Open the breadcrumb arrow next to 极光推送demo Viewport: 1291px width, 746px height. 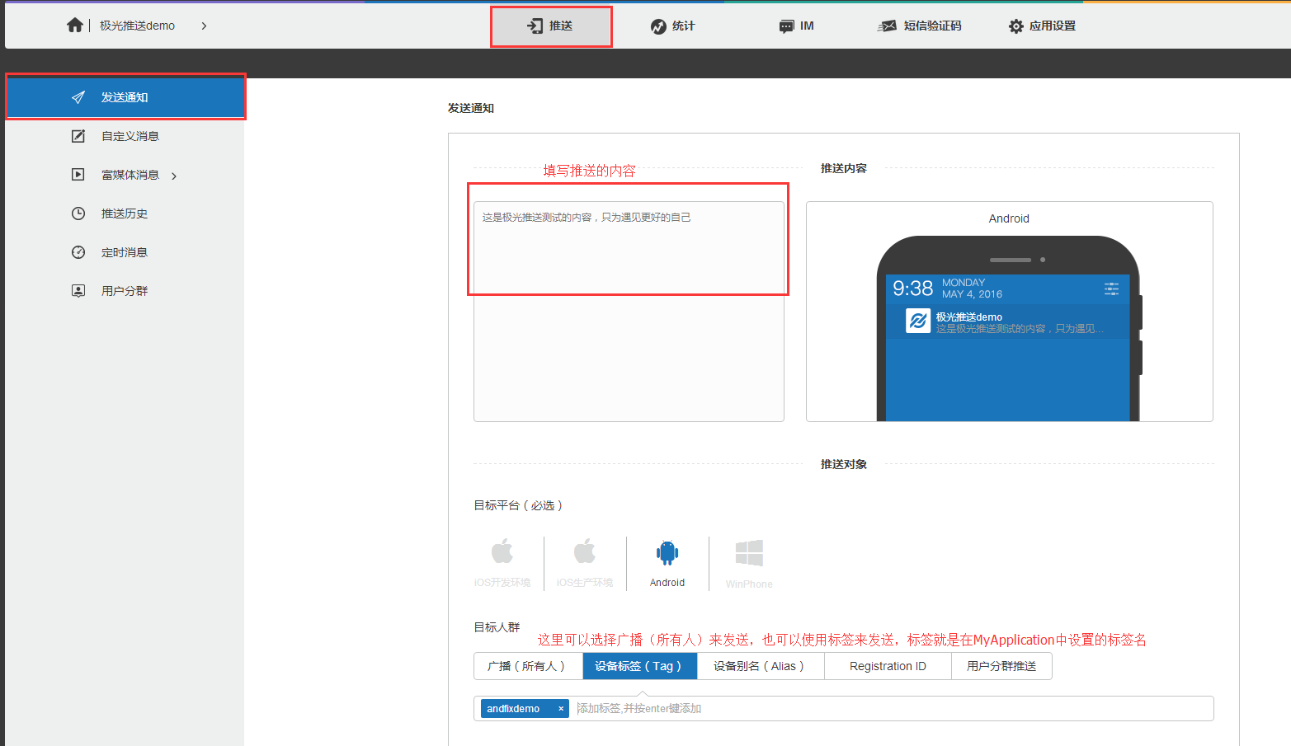click(204, 26)
